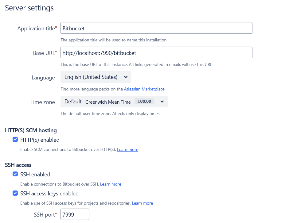Click the Time zone chevron arrow
This screenshot has width=285, height=223.
pyautogui.click(x=162, y=102)
